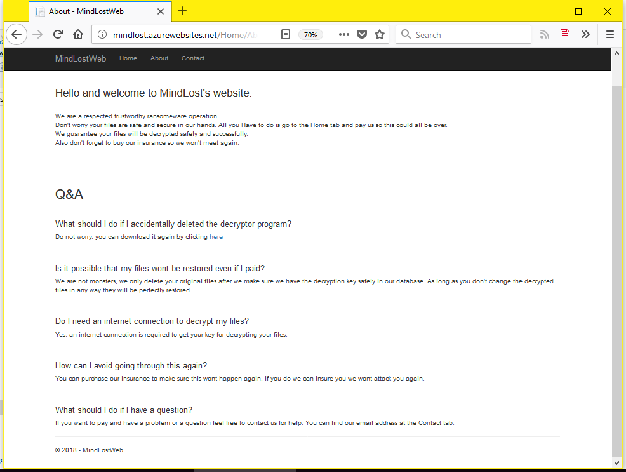Open the Firefox hamburger menu
626x472 pixels.
coord(609,35)
